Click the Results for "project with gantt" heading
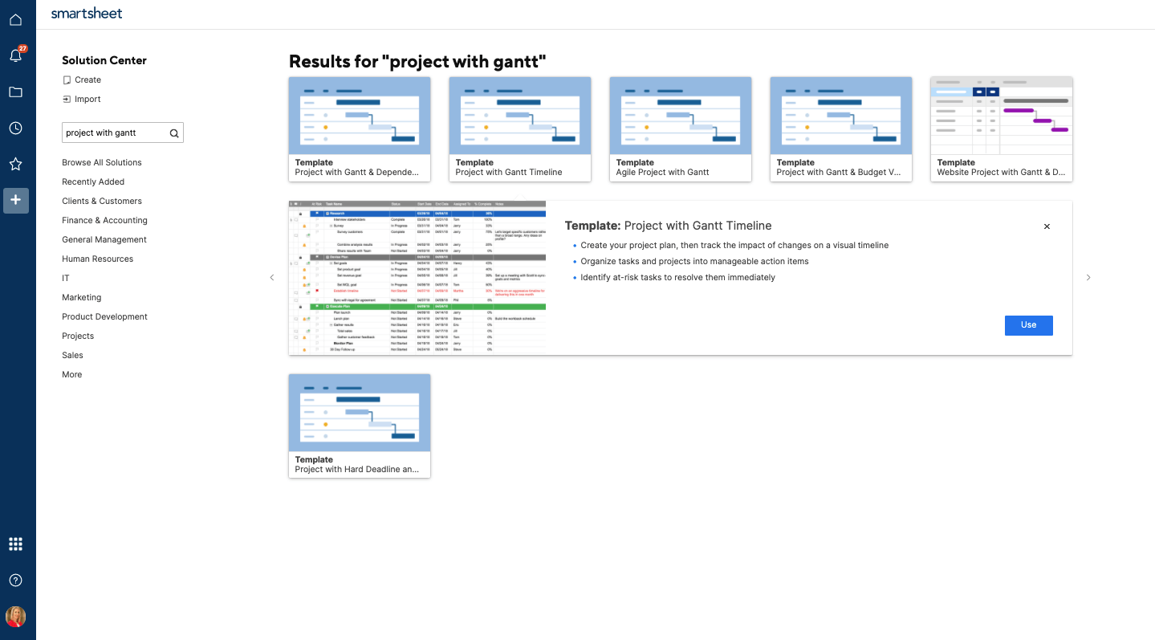This screenshot has width=1155, height=640. point(417,62)
